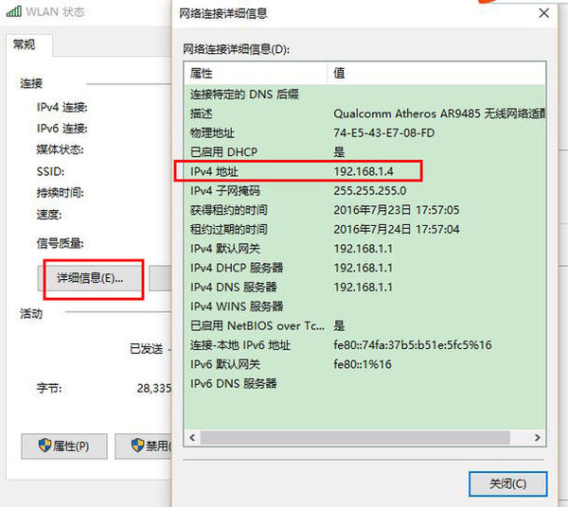Click the shield icon on 属性(P) button
This screenshot has width=568, height=507.
tap(43, 446)
